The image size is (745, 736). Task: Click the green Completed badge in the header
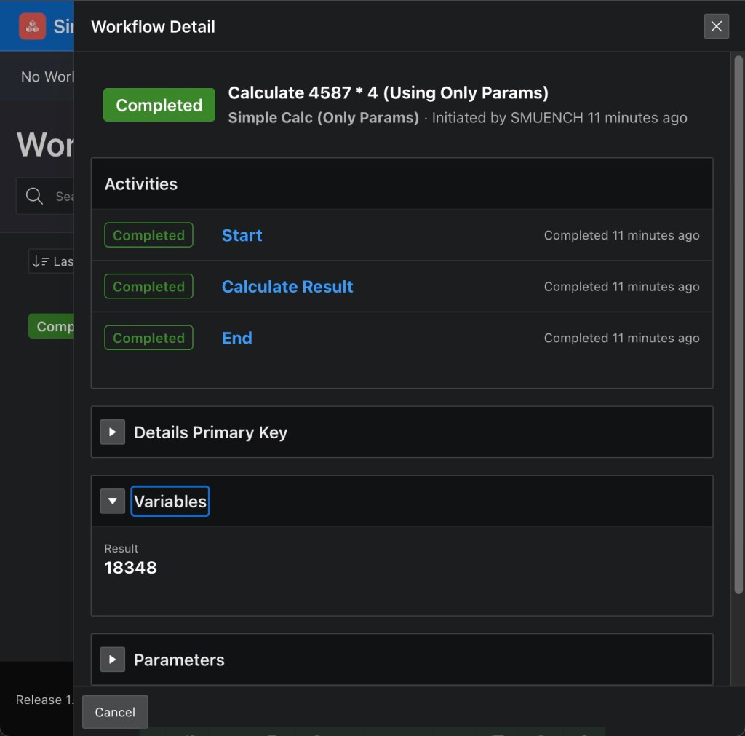pos(159,104)
